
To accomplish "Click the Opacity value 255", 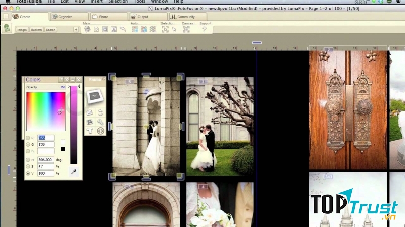I will tap(62, 87).
